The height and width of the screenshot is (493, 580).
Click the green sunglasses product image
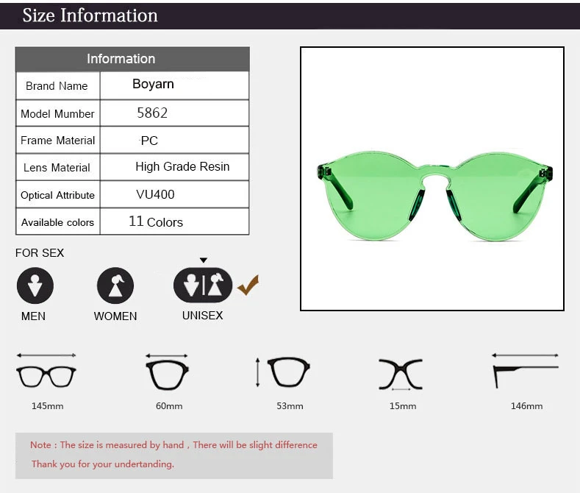tap(435, 196)
